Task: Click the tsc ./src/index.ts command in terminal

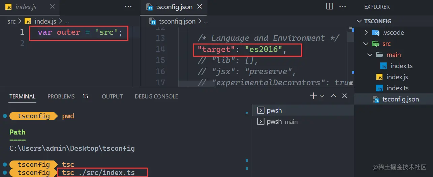Action: pos(98,173)
